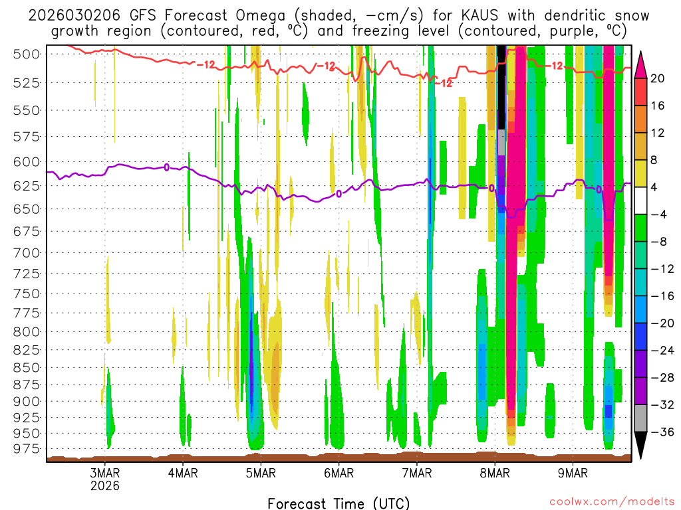Viewport: 681px width, 510px height.
Task: Click the purple 0 freezing label at 6MAR
Action: (x=339, y=195)
